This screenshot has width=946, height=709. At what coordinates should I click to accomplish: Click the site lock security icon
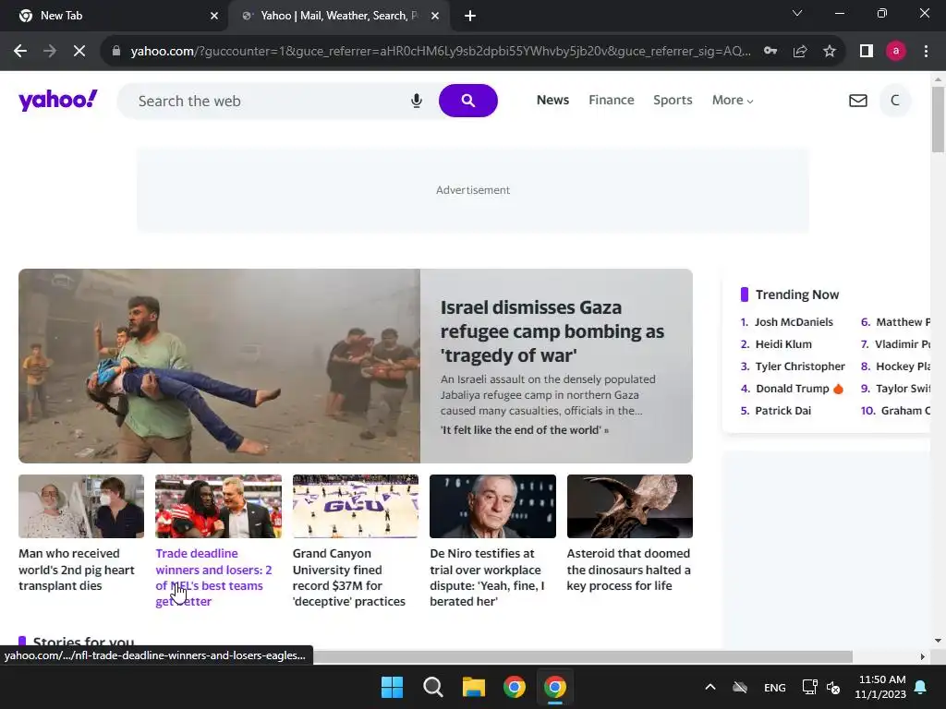(116, 52)
